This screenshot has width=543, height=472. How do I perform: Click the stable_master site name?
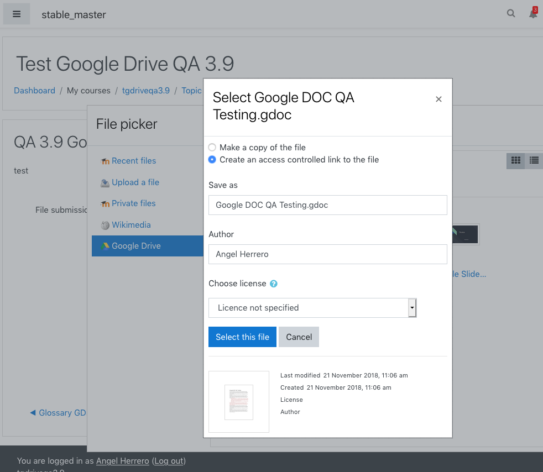[x=74, y=14]
